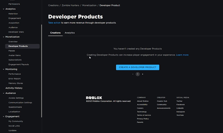Click Create a Developer Product button
This screenshot has width=223, height=133.
coord(138,67)
